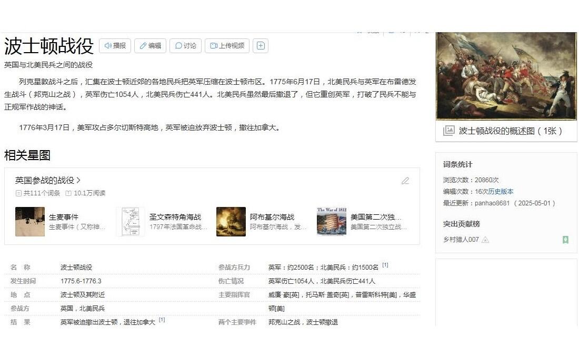Click the list icon before 共111个词条

[18, 192]
